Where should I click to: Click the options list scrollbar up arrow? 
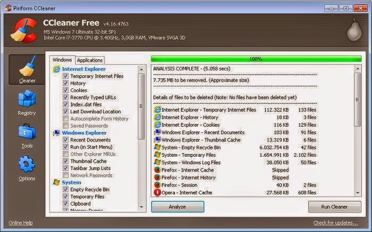coord(141,69)
